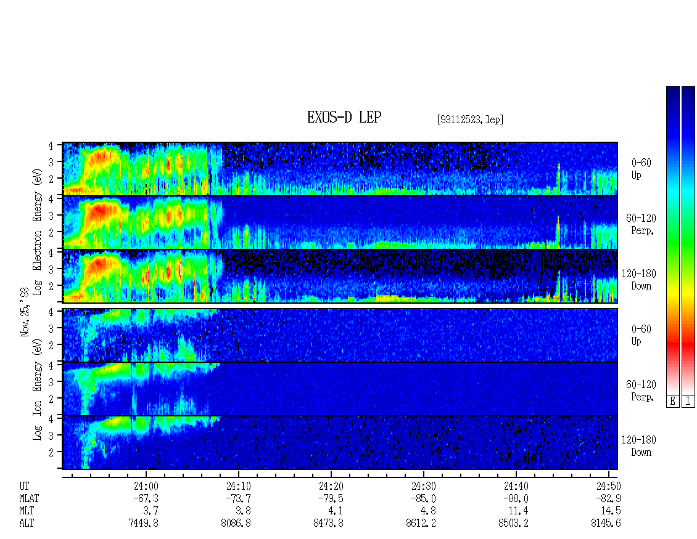Click the UT row label

[24, 486]
